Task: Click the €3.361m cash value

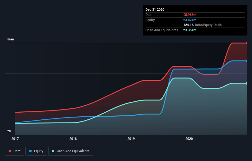Action: (x=190, y=30)
